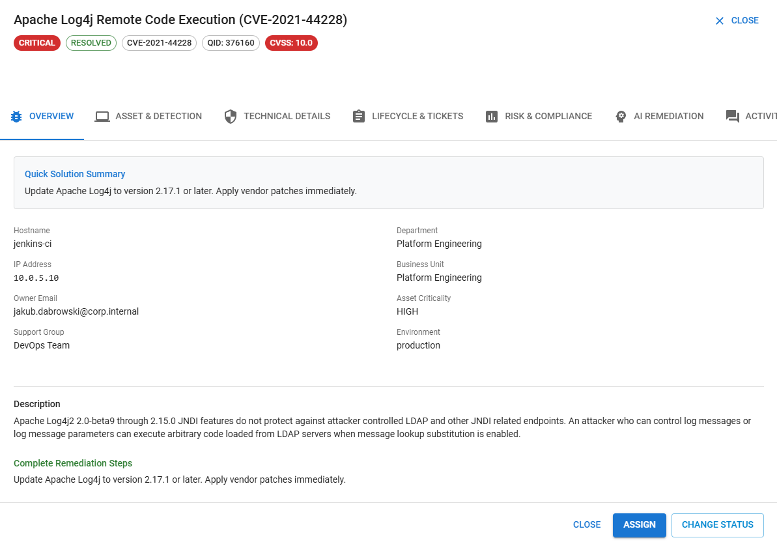Click the CVE-2021-44228 chip
Screen dimensions: 777x542
click(x=159, y=43)
